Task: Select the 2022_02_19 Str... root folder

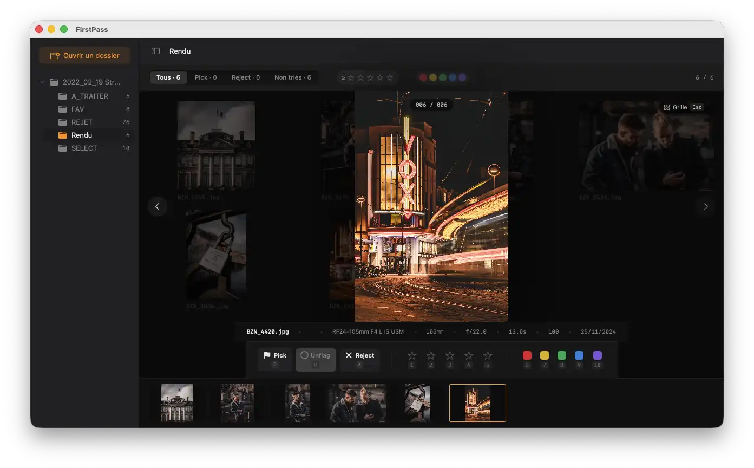Action: [86, 82]
